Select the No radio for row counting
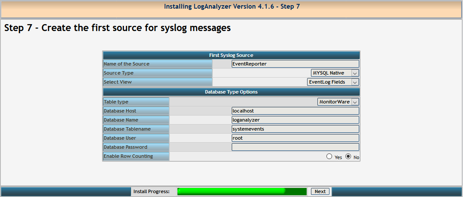The height and width of the screenshot is (197, 463). tap(348, 156)
